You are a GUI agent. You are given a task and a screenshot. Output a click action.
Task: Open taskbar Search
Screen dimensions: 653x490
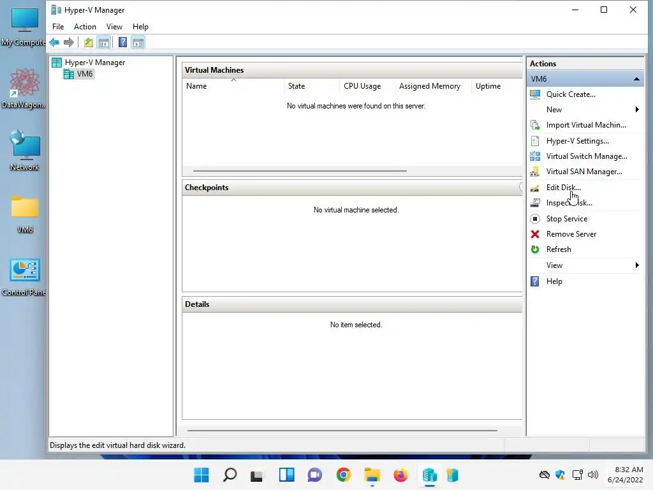click(x=230, y=475)
